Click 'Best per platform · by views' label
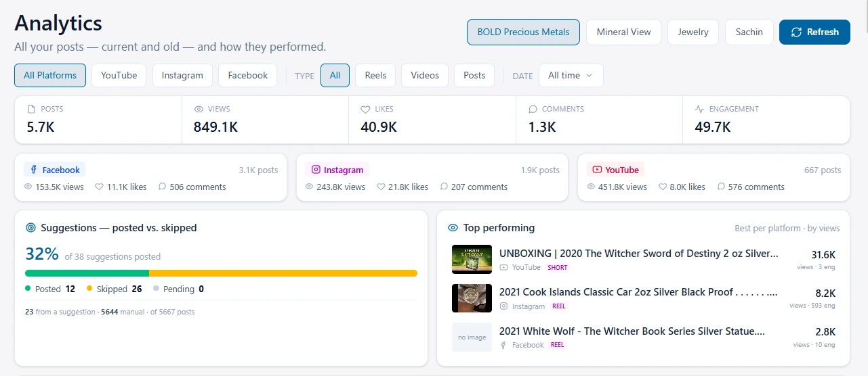Viewport: 868px width, 376px height. (787, 229)
